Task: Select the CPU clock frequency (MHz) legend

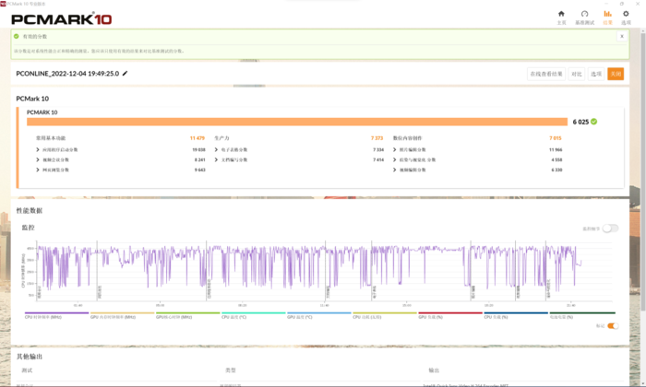Action: [x=56, y=315]
